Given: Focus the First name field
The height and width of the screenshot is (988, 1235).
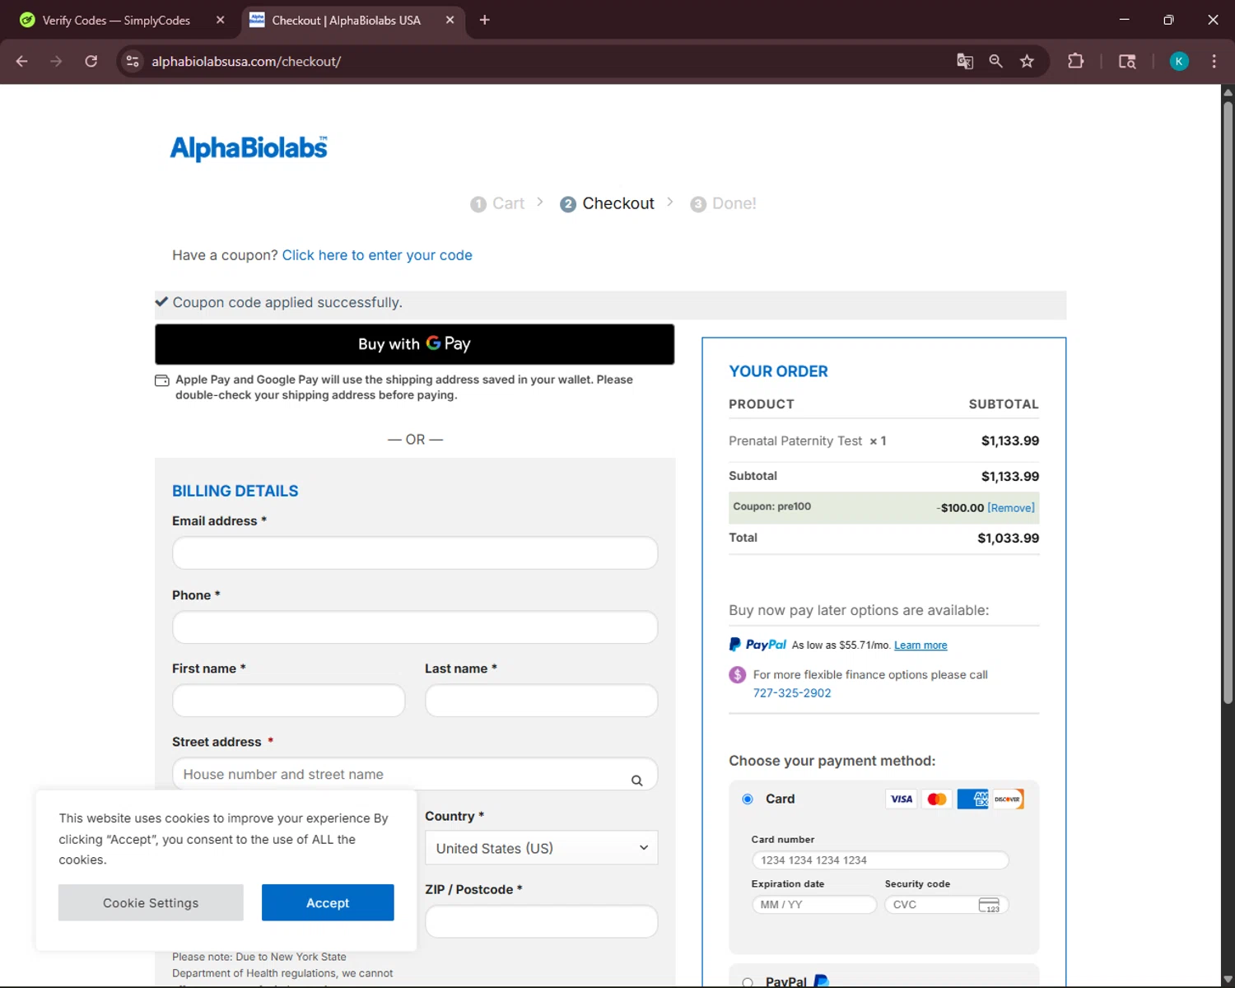Looking at the screenshot, I should click(x=288, y=701).
